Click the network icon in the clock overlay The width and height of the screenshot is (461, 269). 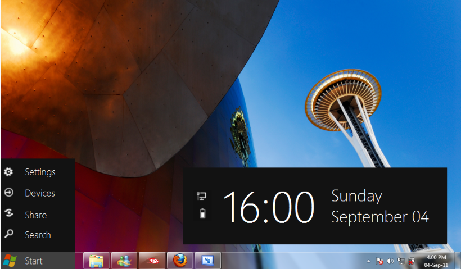pos(201,196)
